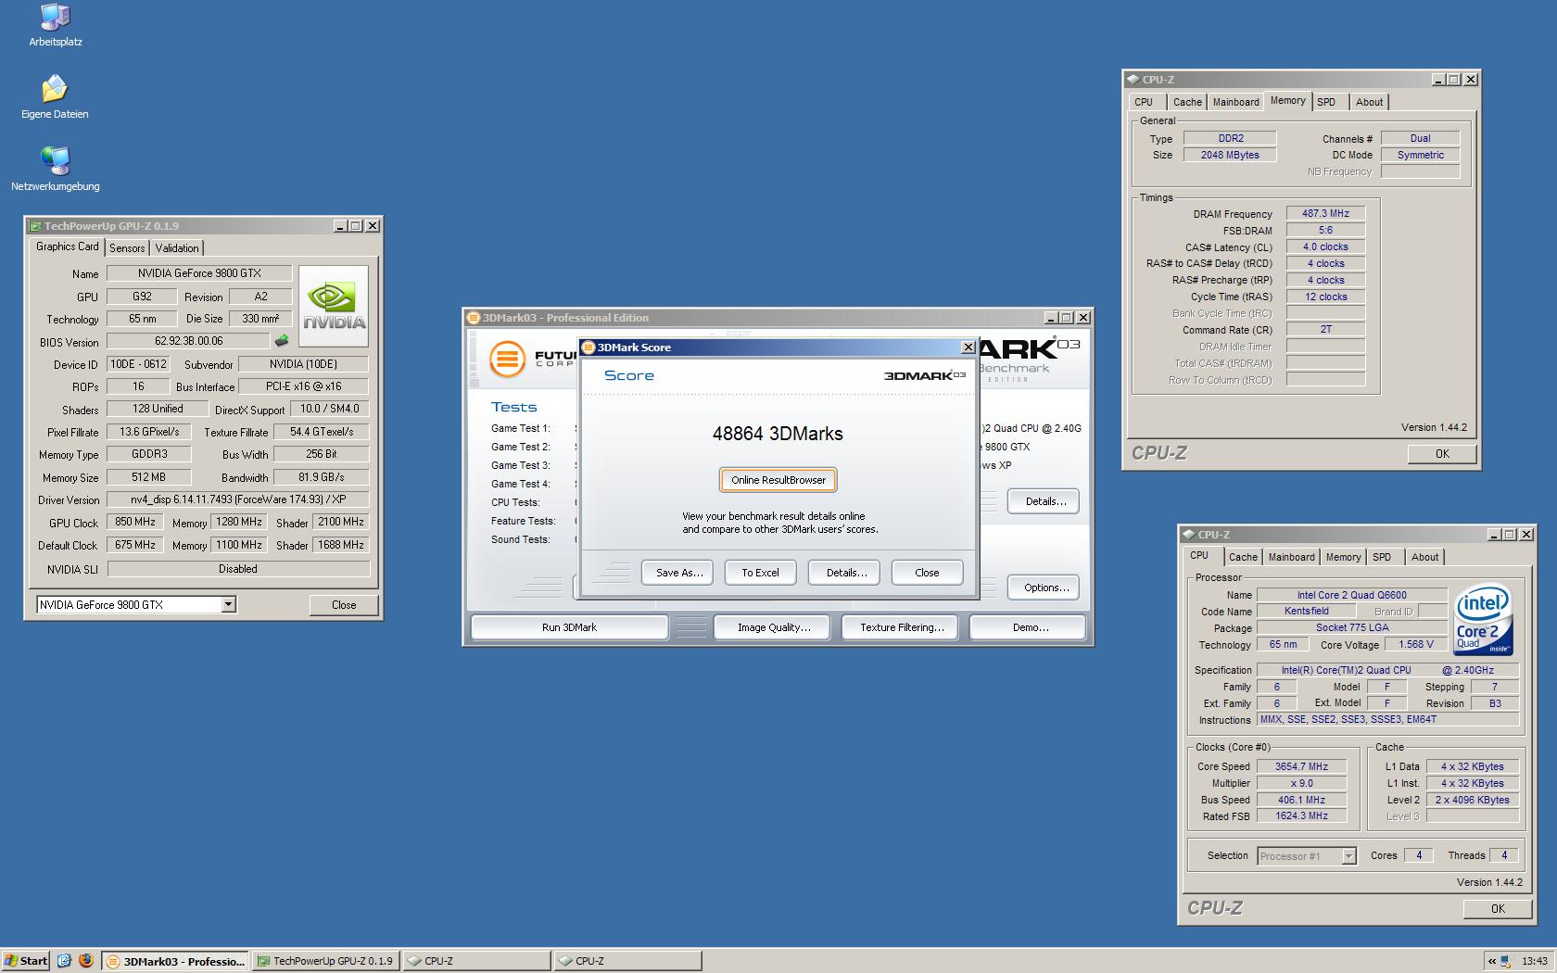Expand hidden system tray icons
Image resolution: width=1557 pixels, height=973 pixels.
[x=1491, y=961]
